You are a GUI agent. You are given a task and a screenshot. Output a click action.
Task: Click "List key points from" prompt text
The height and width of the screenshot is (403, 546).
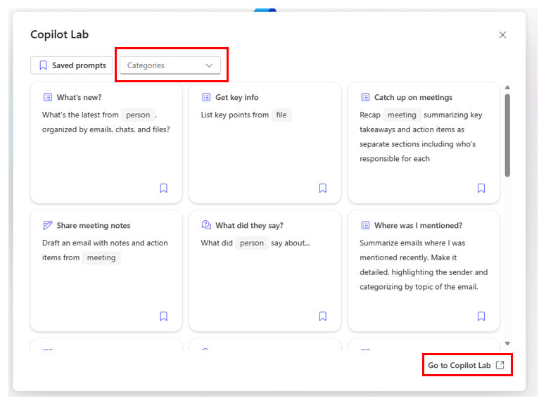pos(235,115)
